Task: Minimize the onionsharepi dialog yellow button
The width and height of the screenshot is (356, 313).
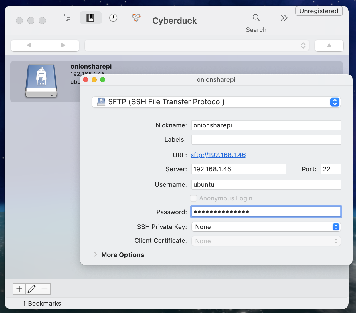Action: pos(94,80)
